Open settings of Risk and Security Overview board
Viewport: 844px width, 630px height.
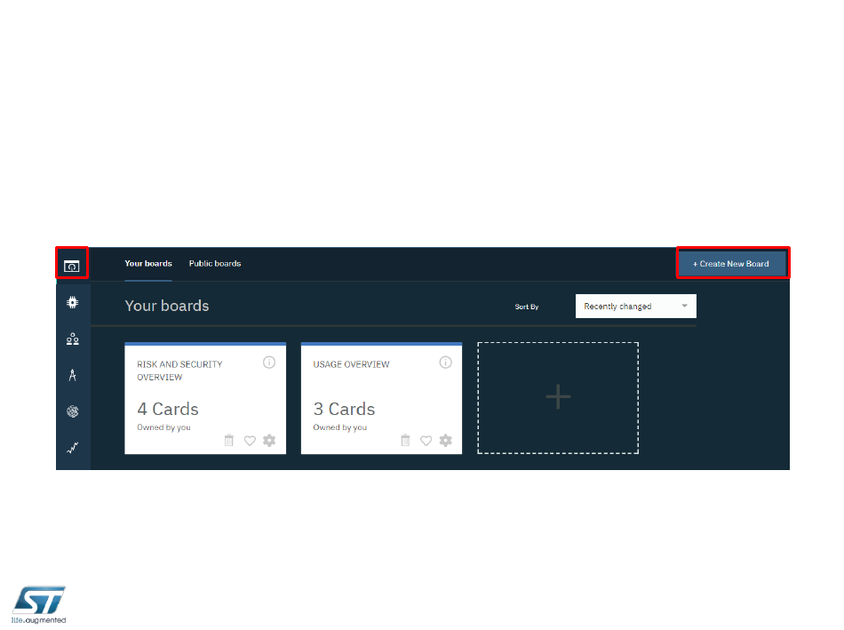269,441
